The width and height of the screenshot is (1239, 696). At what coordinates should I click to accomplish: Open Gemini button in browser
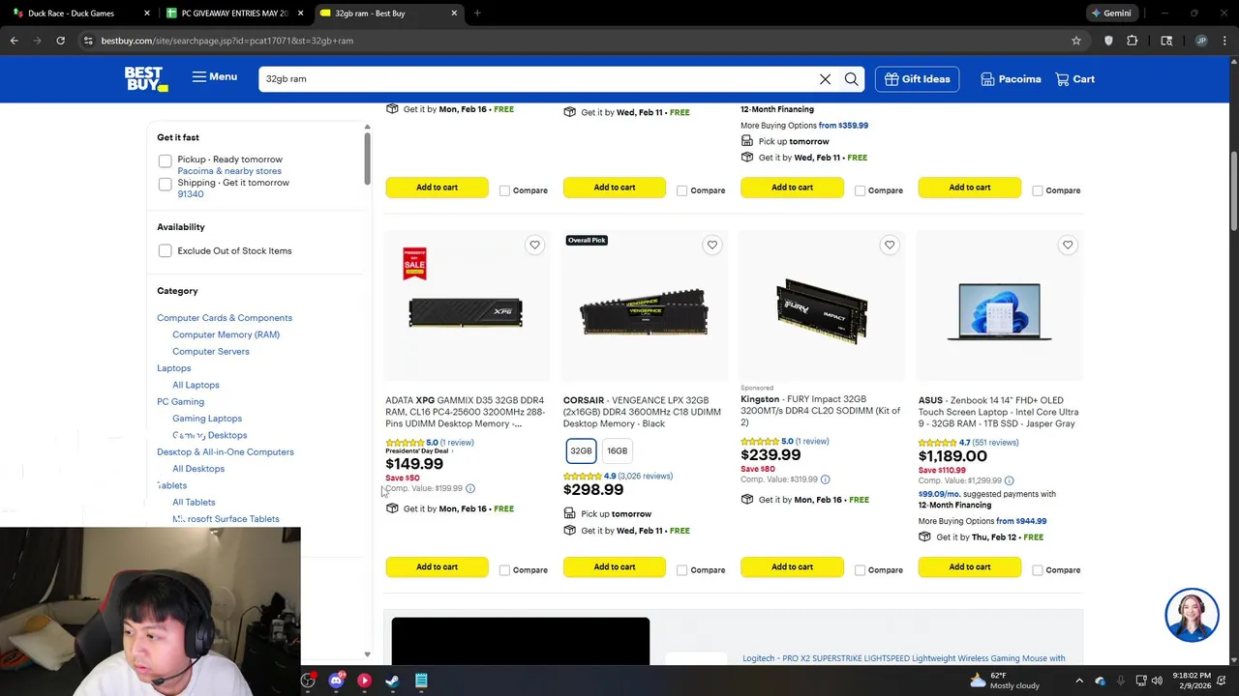[x=1110, y=14]
